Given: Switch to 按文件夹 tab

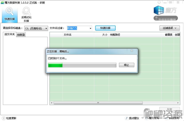Looking at the screenshot, I should 10,34.
